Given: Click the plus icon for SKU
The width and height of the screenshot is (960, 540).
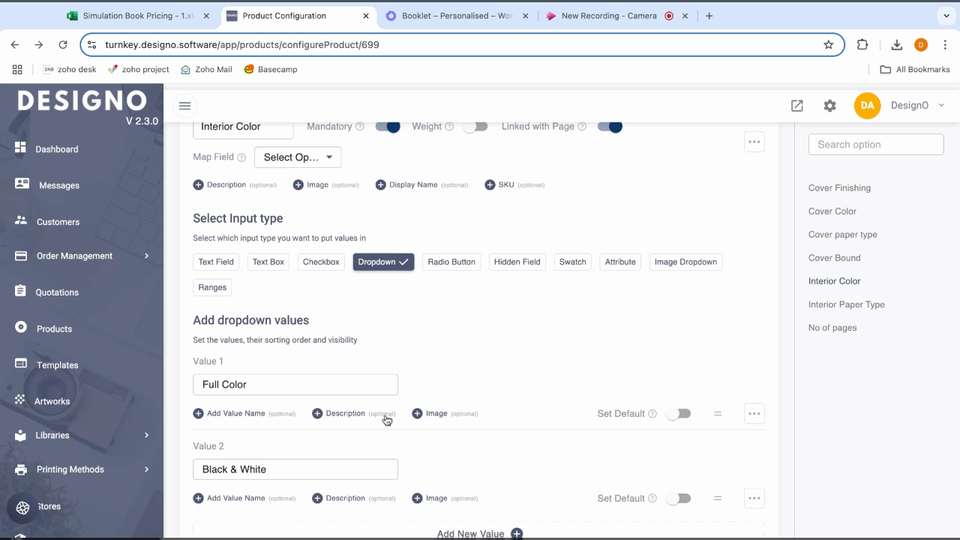Looking at the screenshot, I should (490, 184).
